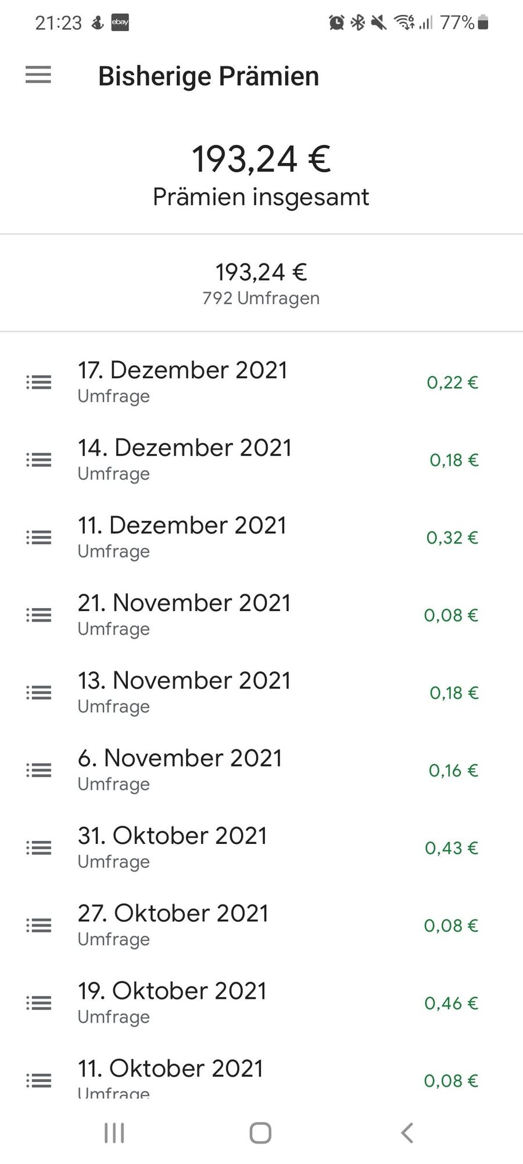Image resolution: width=523 pixels, height=1164 pixels.
Task: Tap the Android back navigation arrow
Action: tap(407, 1133)
